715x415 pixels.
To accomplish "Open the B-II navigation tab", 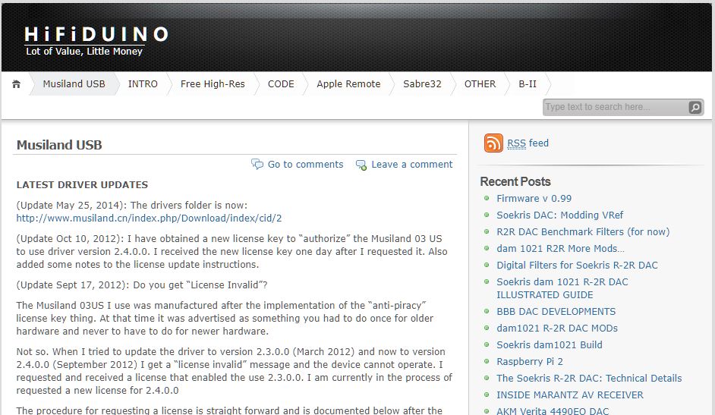I will (x=528, y=84).
